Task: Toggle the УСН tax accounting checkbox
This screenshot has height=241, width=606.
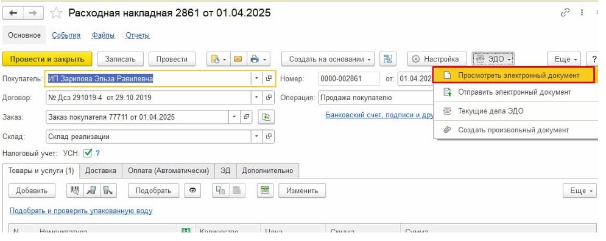Action: (x=88, y=153)
